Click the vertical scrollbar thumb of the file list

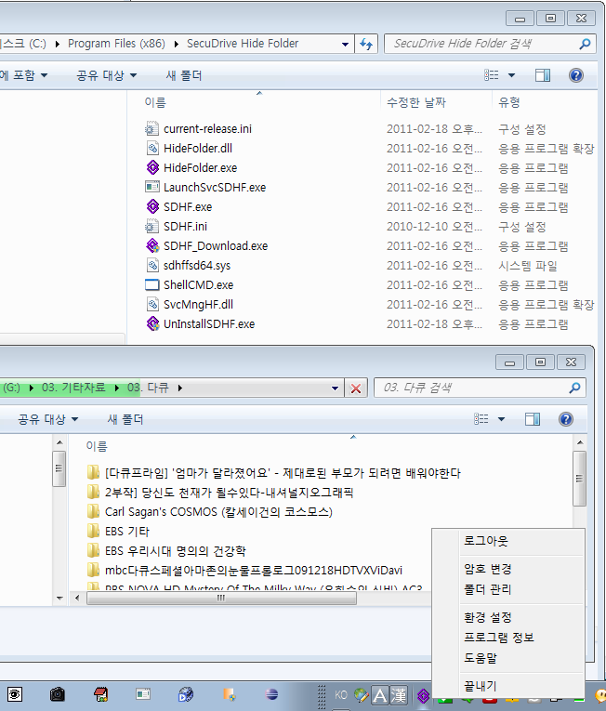click(x=580, y=479)
